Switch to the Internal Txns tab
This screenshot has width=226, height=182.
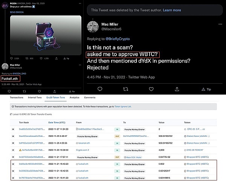pos(35,97)
